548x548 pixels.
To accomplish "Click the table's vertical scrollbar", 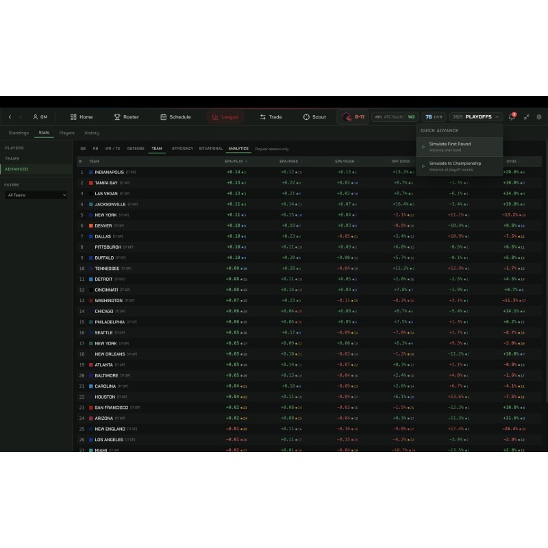I will coord(546,273).
